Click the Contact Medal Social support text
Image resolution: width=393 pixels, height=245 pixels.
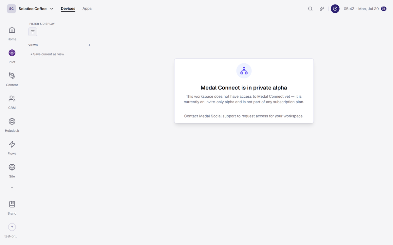(x=244, y=116)
